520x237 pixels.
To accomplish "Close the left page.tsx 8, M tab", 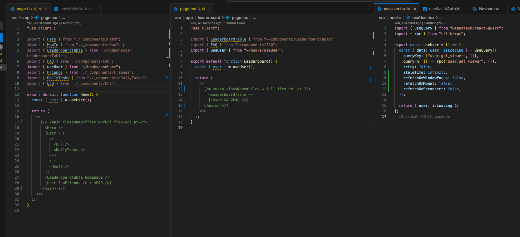I will tap(46, 9).
